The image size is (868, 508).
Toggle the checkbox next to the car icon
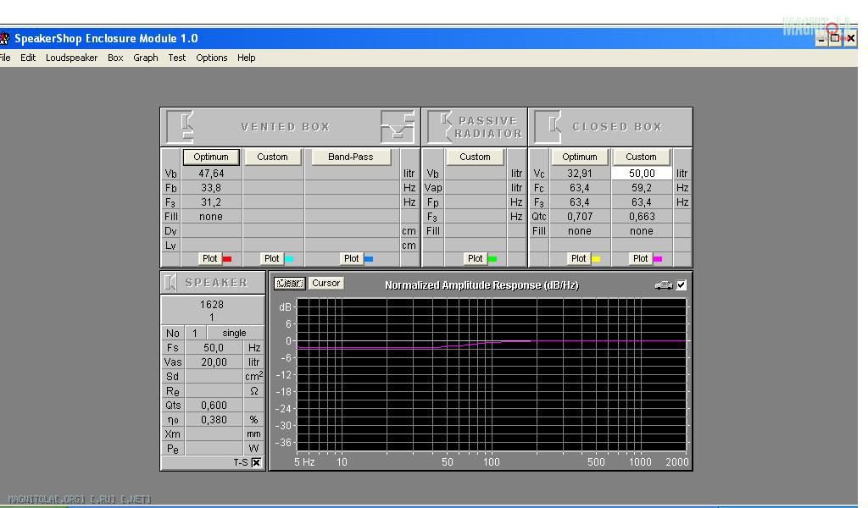click(x=682, y=285)
